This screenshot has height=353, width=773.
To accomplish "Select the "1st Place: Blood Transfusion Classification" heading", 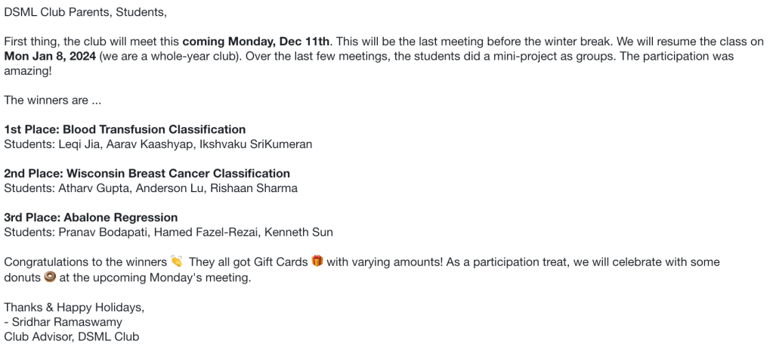I will click(x=125, y=129).
